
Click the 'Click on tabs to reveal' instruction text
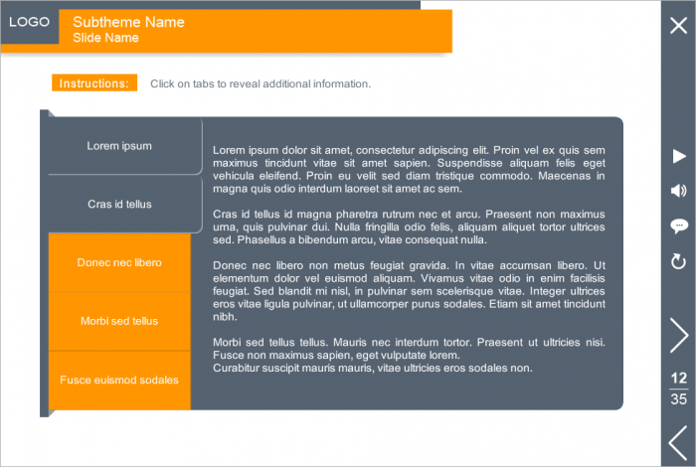(x=261, y=83)
